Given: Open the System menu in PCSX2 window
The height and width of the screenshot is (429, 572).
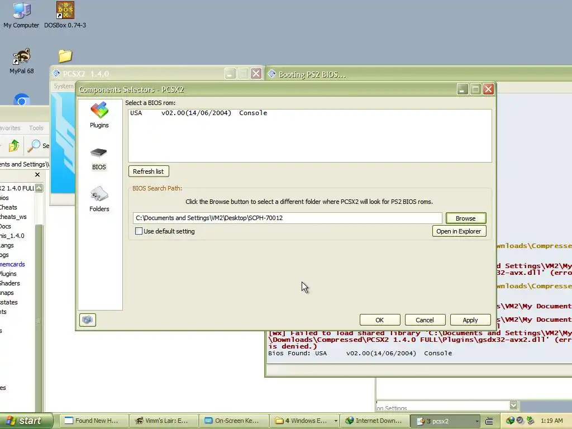Looking at the screenshot, I should pyautogui.click(x=64, y=86).
